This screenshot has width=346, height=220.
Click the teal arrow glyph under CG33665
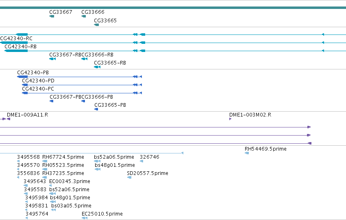(96, 25)
